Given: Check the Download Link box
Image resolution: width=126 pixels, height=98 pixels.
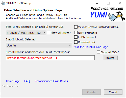Looking at the screenshot, I should tap(76, 42).
